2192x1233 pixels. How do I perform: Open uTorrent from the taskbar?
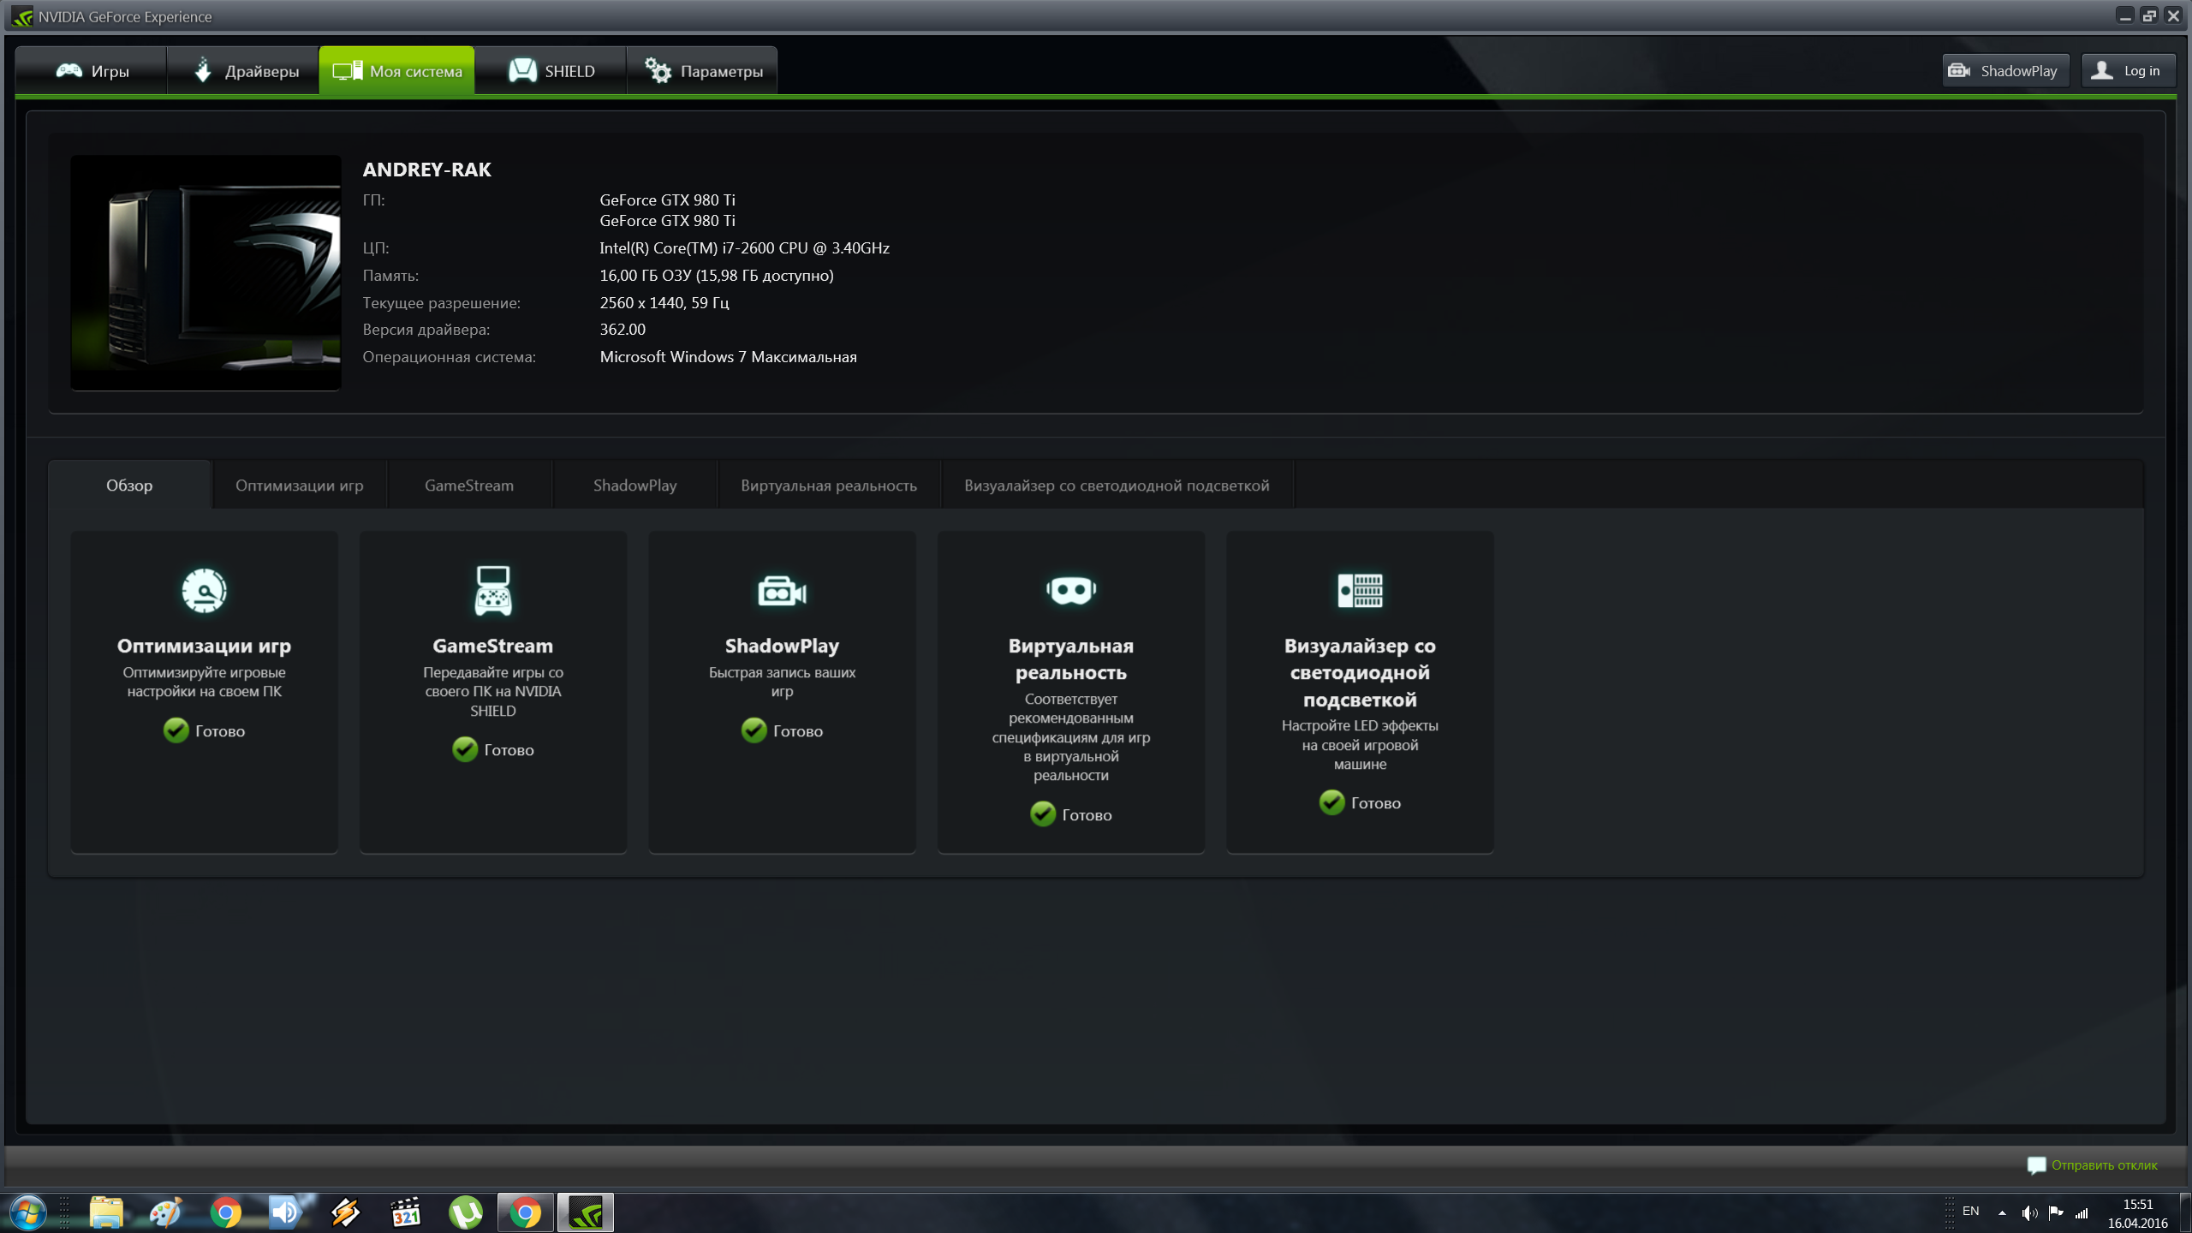[465, 1212]
